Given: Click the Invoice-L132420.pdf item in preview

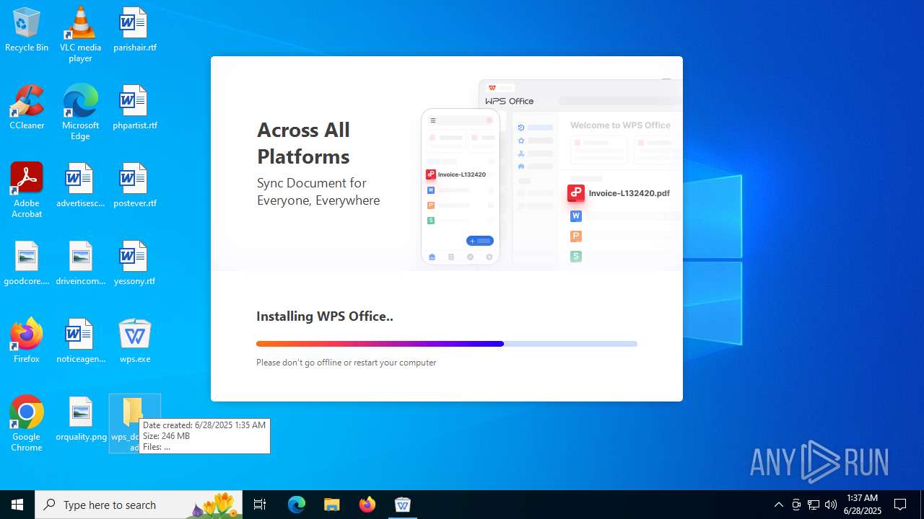Looking at the screenshot, I should click(619, 193).
